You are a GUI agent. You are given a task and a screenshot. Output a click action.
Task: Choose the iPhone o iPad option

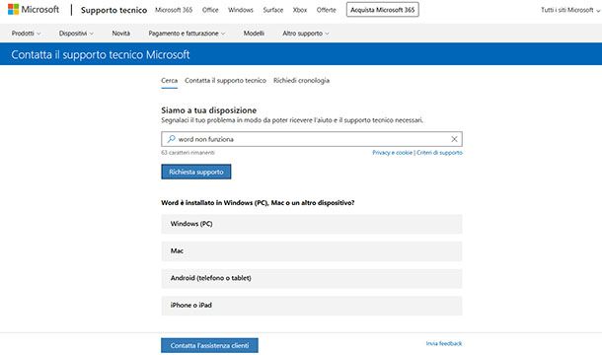(x=312, y=306)
